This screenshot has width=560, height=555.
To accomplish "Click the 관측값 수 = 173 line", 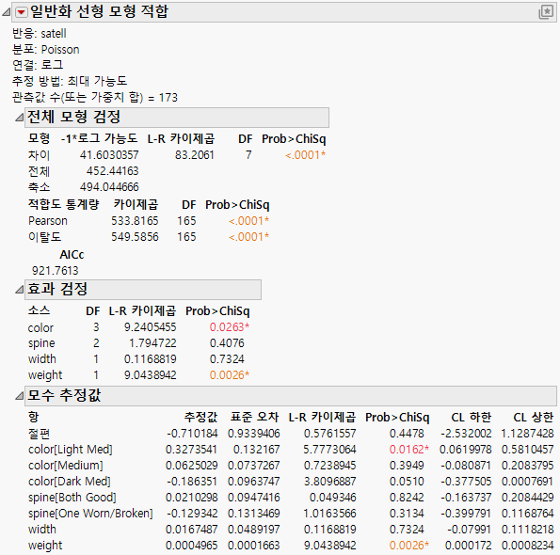I will [95, 97].
